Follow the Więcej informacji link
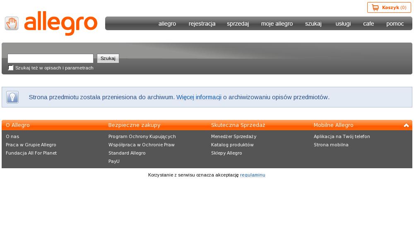Viewport: 414px width, 248px height. coord(199,97)
